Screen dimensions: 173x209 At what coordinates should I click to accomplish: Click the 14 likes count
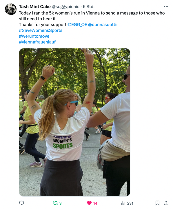tap(95, 203)
